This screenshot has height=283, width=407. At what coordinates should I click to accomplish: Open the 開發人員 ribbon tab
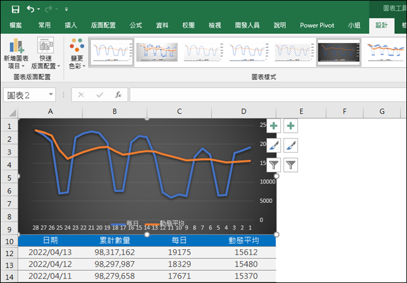point(247,25)
